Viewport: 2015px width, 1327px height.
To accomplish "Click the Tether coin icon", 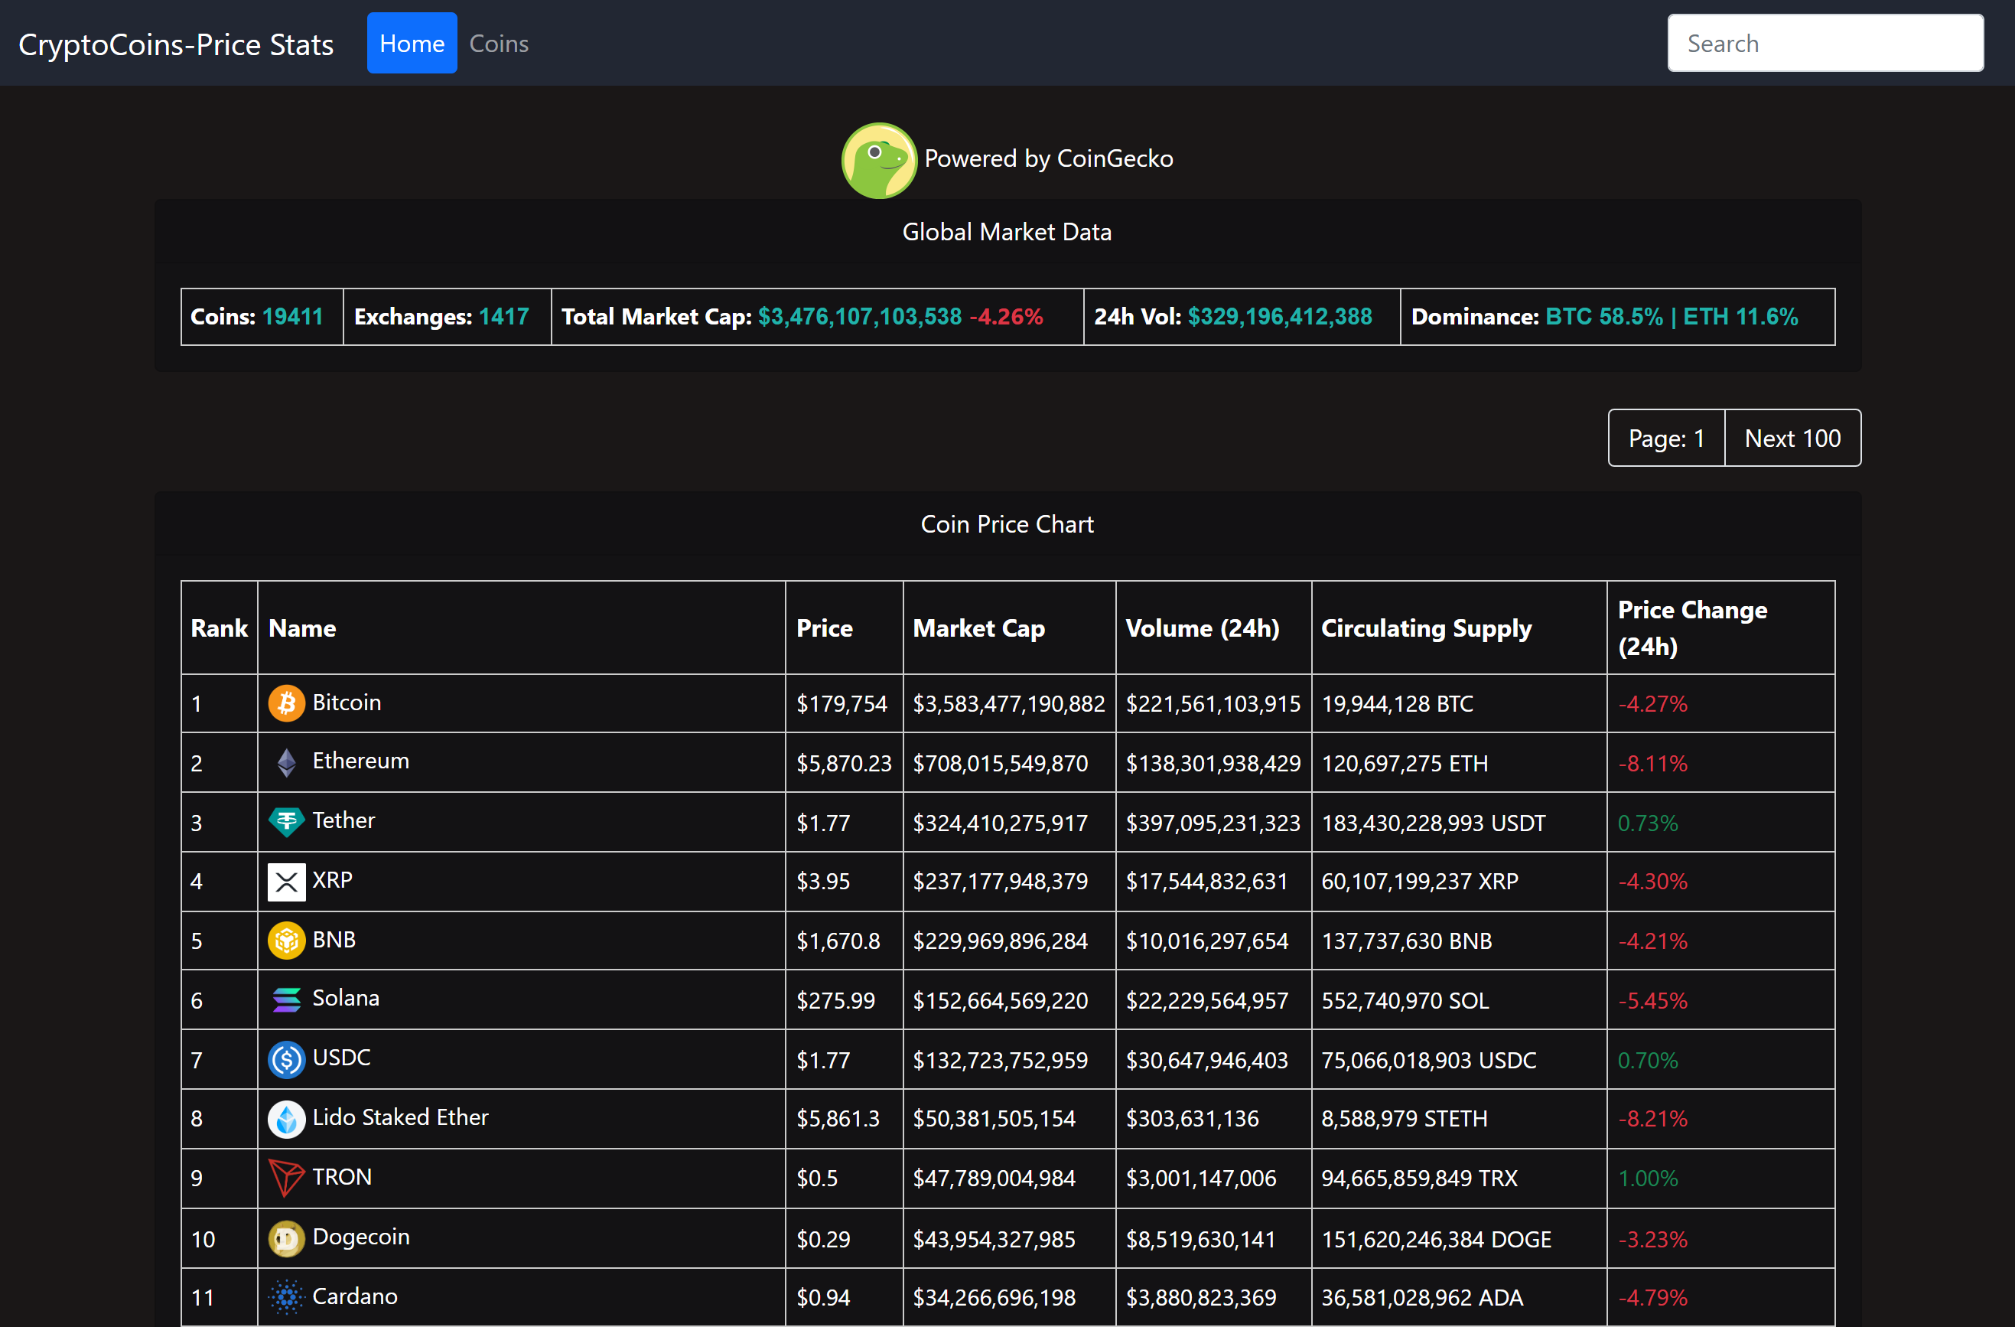I will 286,821.
